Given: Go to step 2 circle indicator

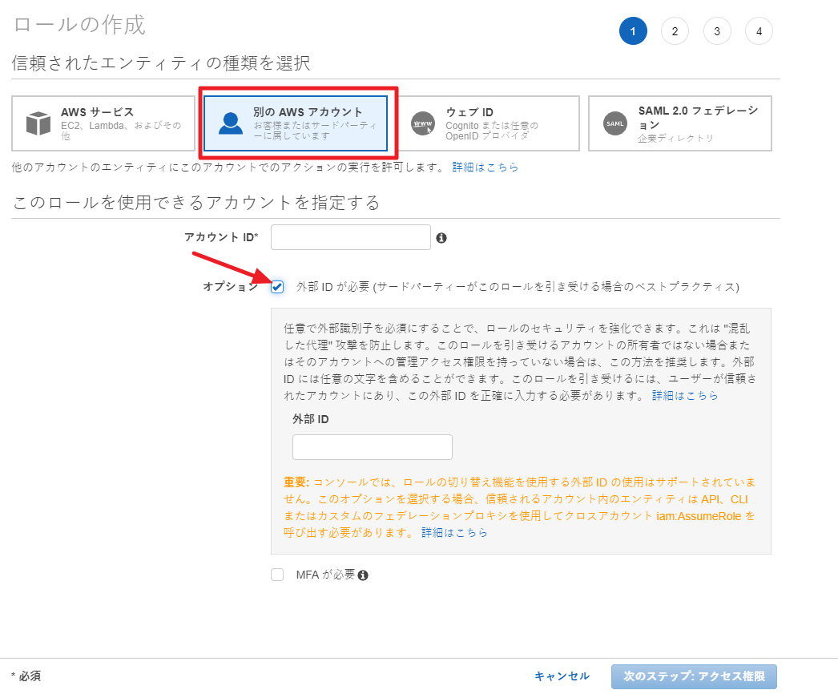Looking at the screenshot, I should click(675, 31).
